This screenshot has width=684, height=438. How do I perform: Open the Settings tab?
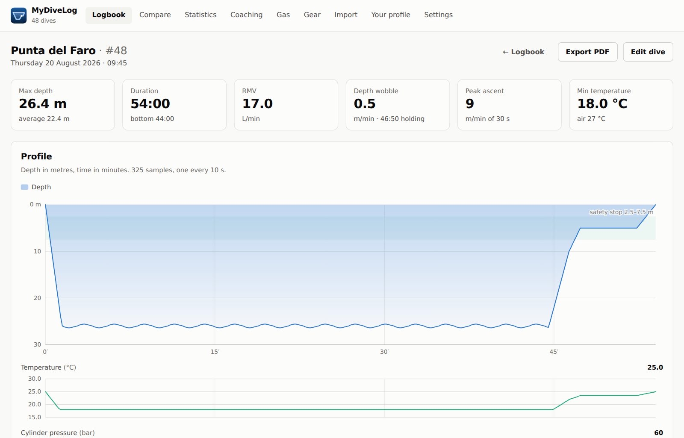pyautogui.click(x=438, y=15)
